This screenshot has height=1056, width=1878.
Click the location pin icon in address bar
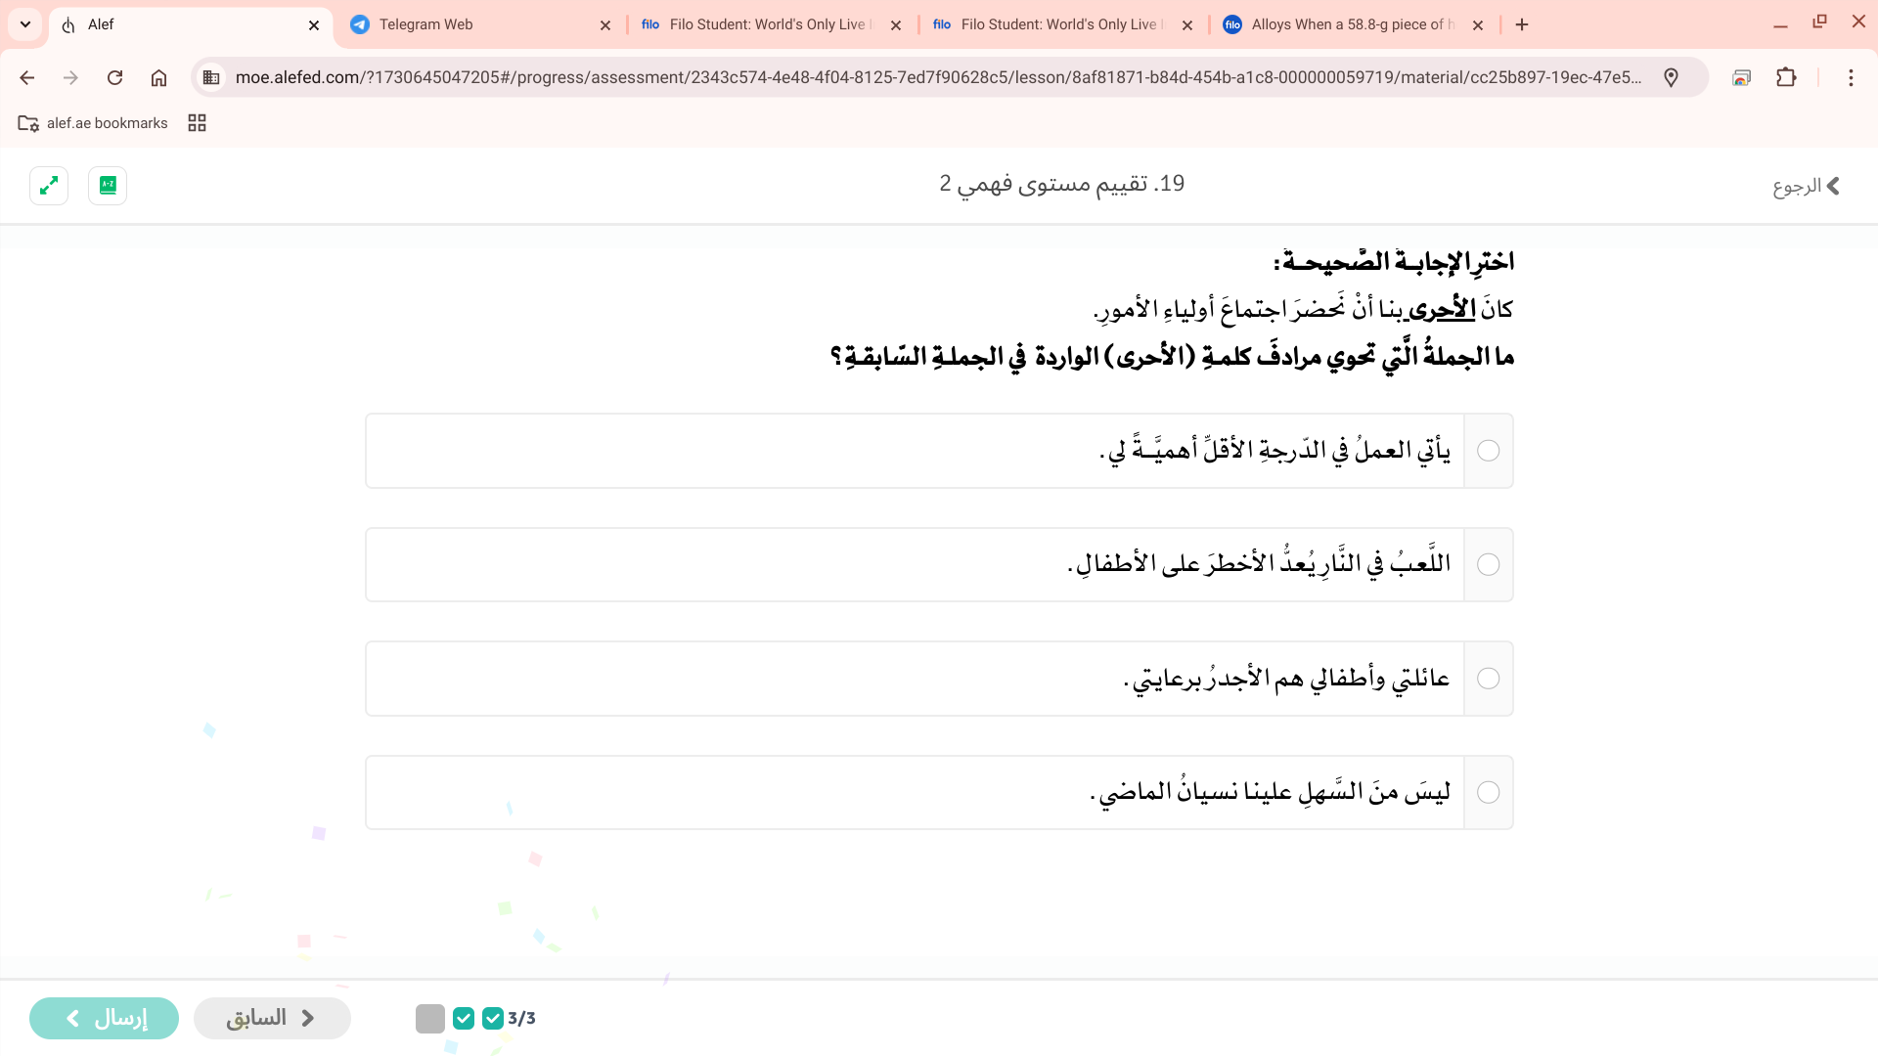pyautogui.click(x=1671, y=77)
